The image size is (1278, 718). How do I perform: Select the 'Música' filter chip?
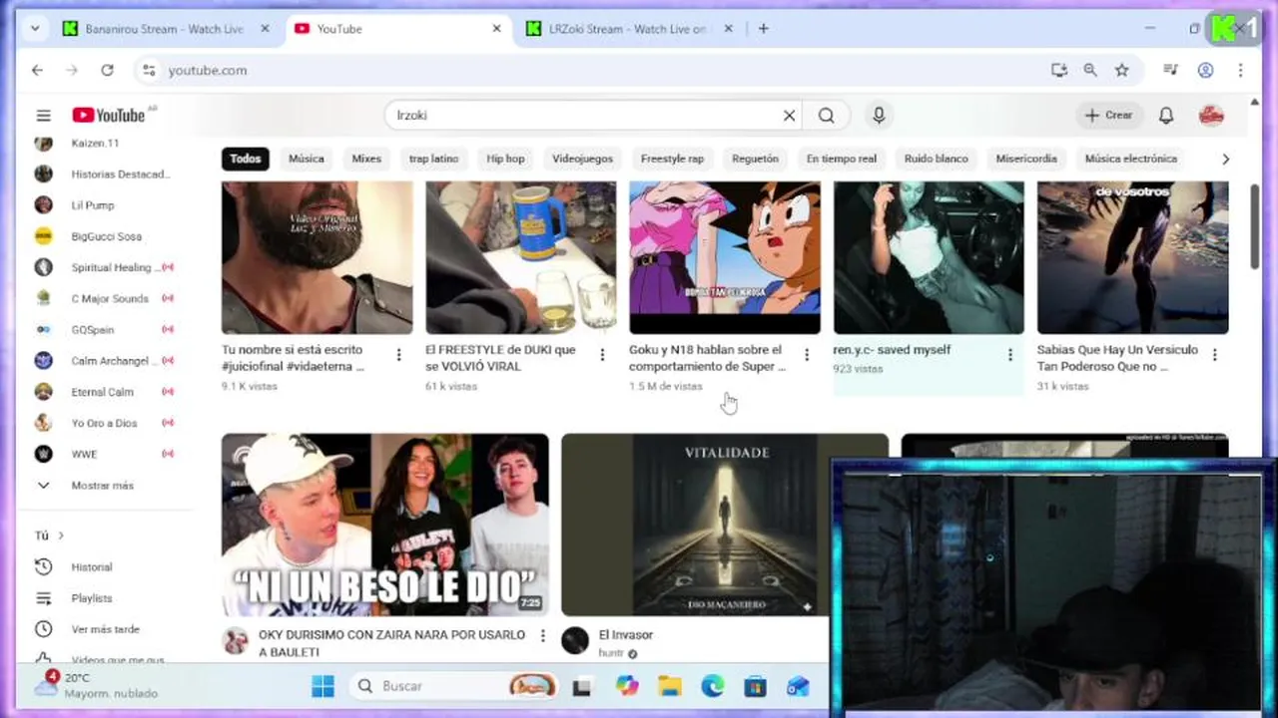coord(307,159)
